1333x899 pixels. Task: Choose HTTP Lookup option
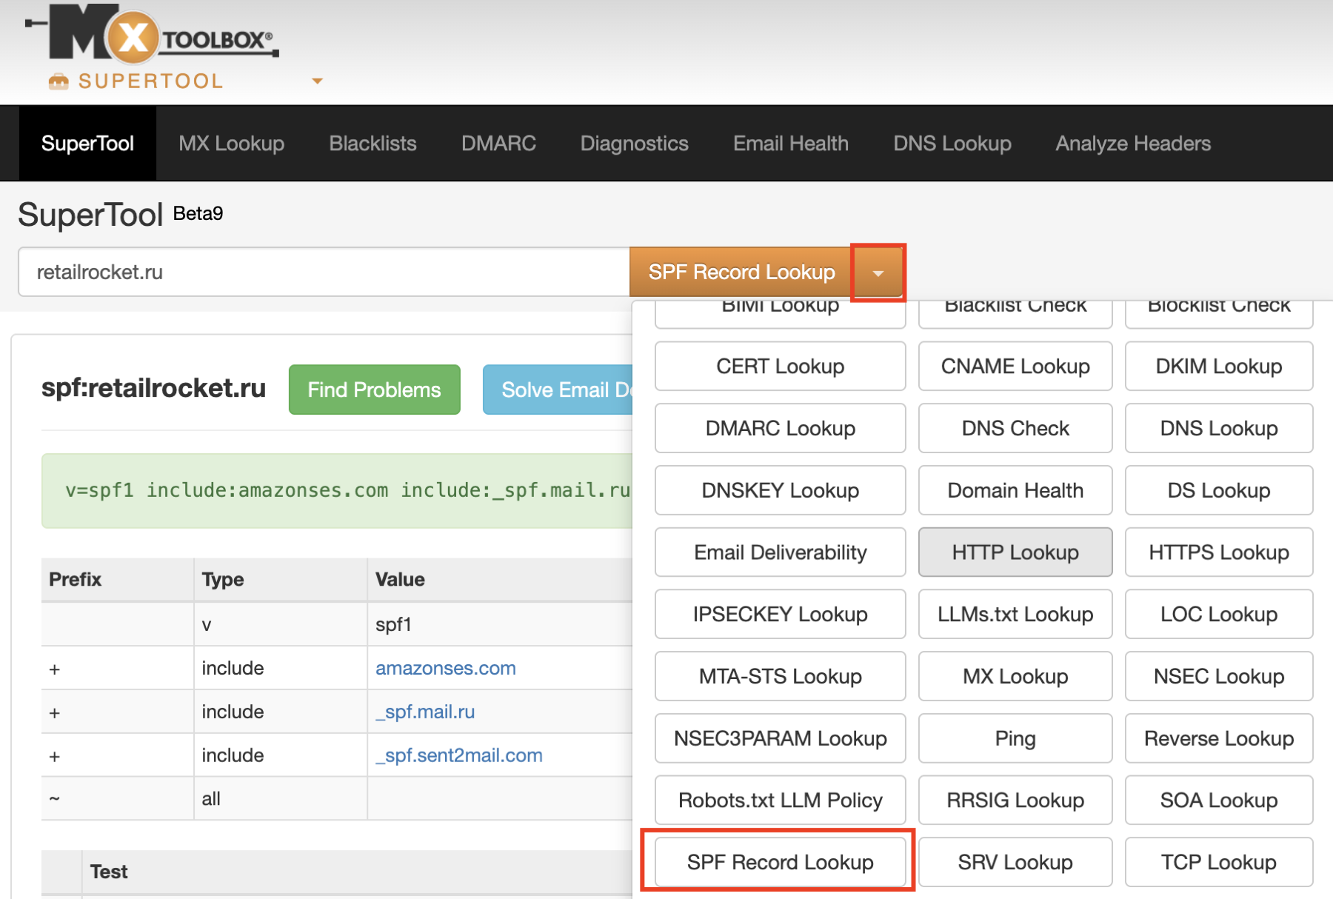(x=1015, y=552)
